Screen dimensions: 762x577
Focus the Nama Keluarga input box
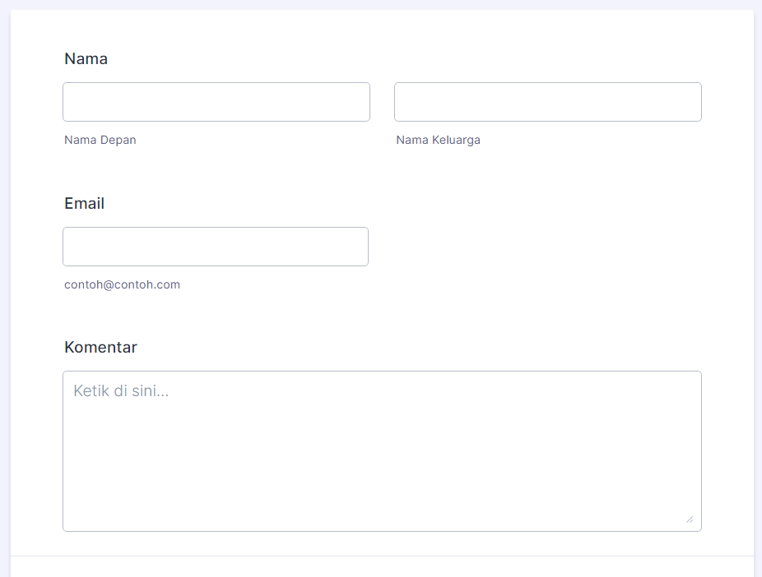(547, 102)
